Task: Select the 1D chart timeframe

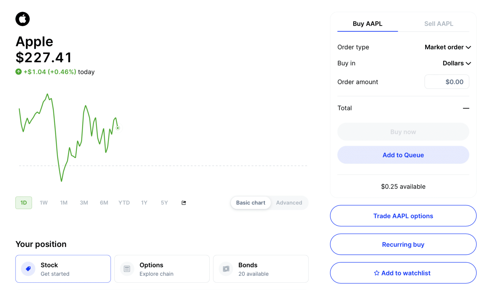Action: click(x=23, y=202)
